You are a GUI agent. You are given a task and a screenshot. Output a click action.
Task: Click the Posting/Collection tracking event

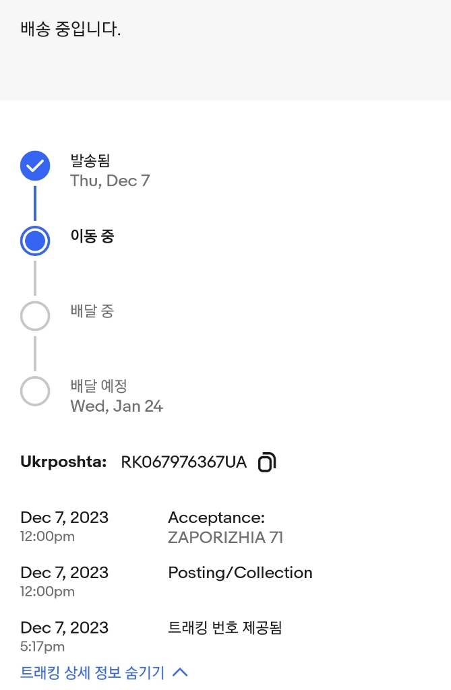click(240, 573)
